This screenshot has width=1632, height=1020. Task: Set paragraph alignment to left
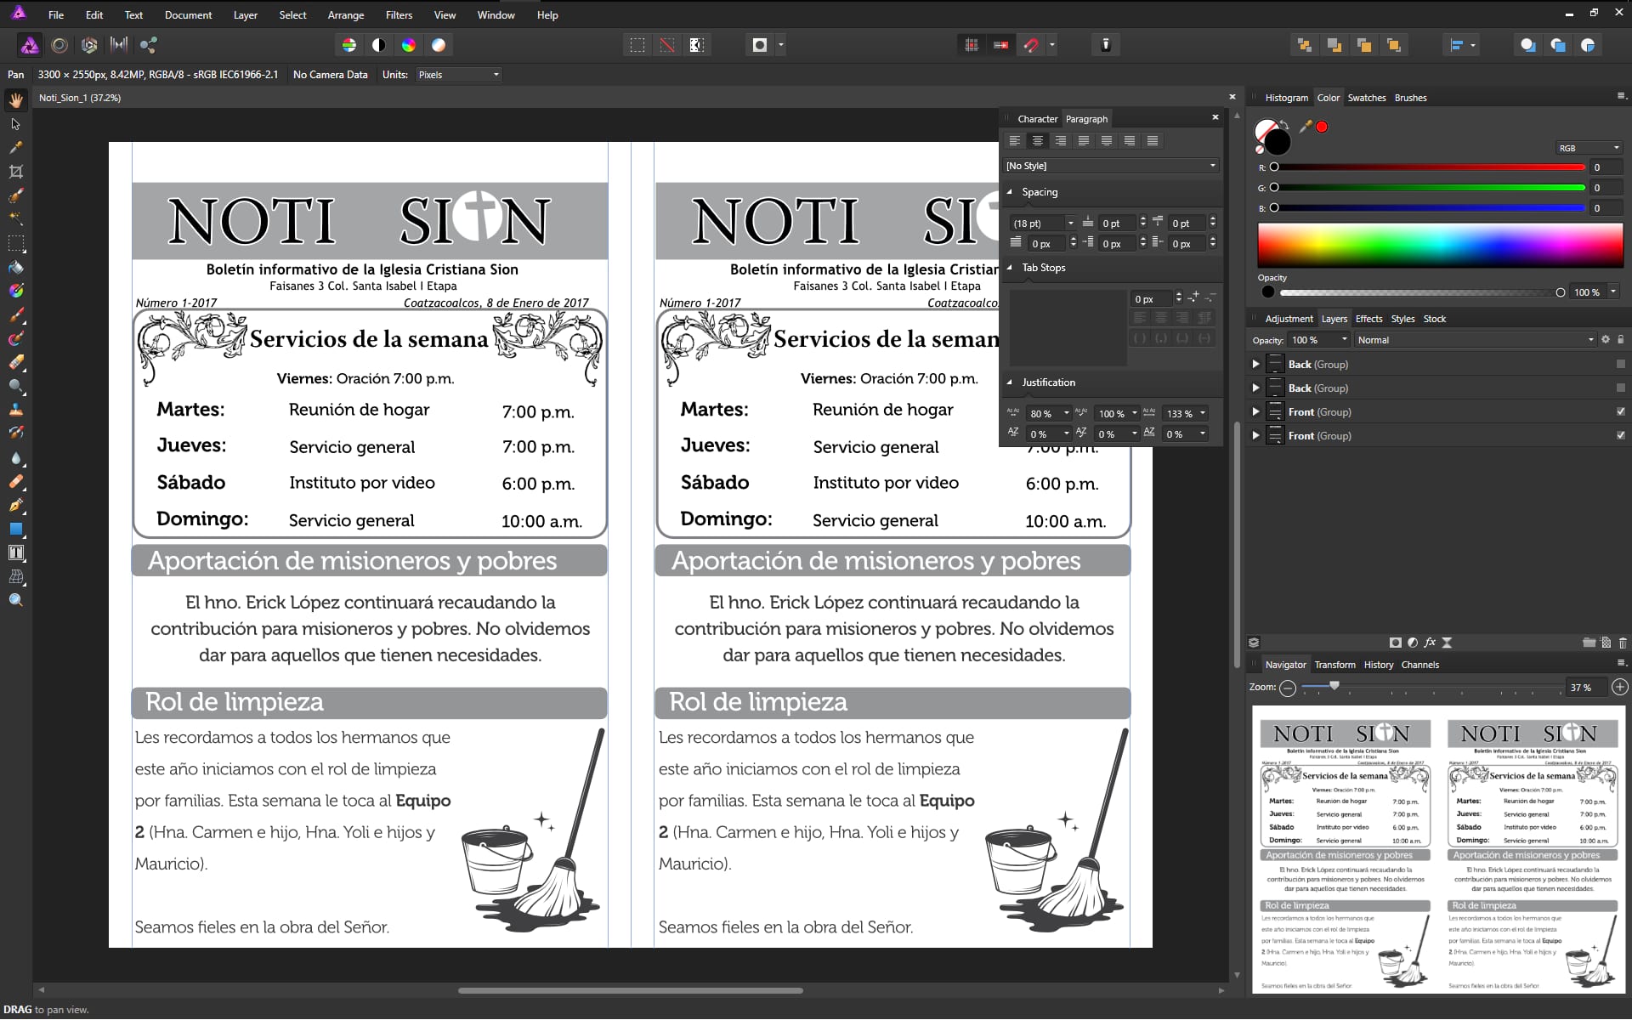(1015, 141)
